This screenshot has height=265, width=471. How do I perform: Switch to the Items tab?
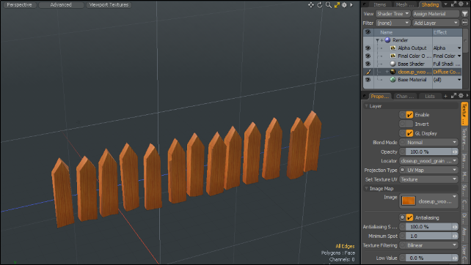[x=379, y=4]
